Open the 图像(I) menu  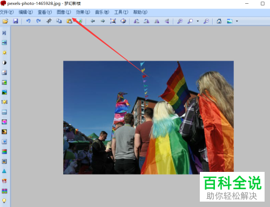64,12
